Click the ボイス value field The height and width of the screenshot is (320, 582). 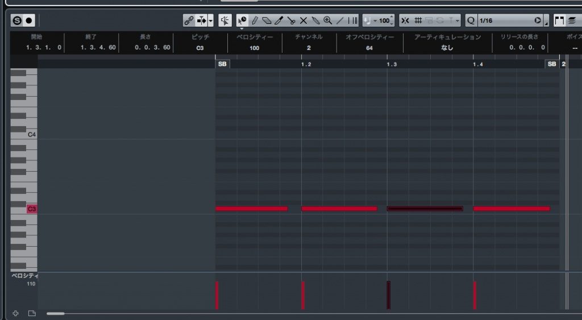(x=575, y=48)
